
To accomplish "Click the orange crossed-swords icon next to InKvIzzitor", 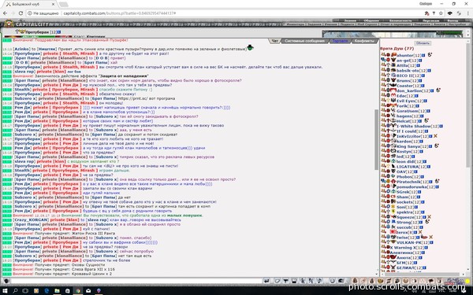I will [435, 136].
